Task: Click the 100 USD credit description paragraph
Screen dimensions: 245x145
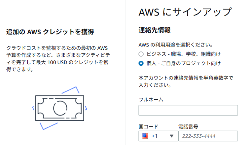Action: (58, 59)
